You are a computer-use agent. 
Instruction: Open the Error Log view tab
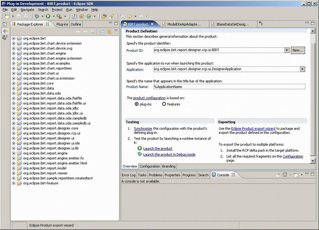(128, 175)
